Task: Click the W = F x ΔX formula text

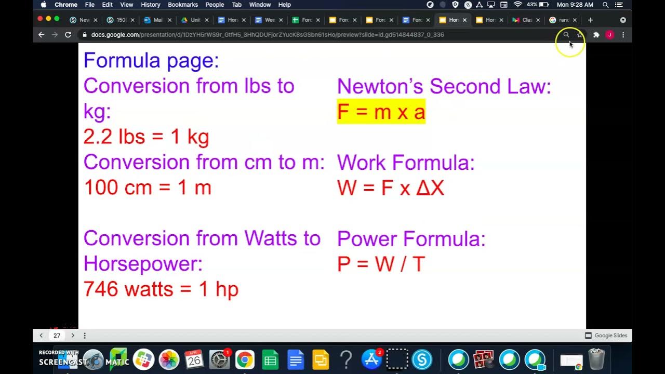Action: (391, 188)
